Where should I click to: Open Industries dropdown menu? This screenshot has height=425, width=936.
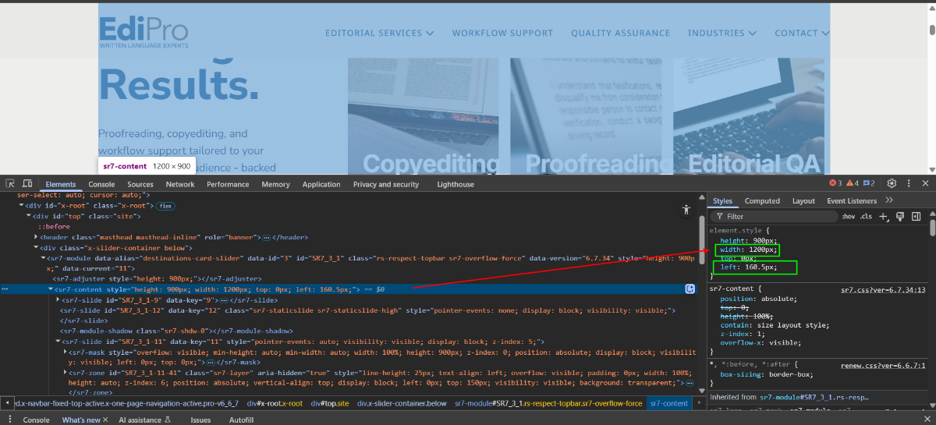(x=721, y=33)
